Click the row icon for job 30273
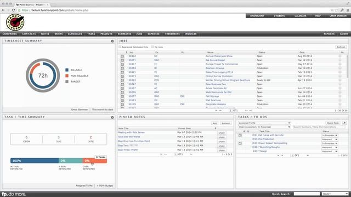This screenshot has width=351, height=197. pos(122,77)
